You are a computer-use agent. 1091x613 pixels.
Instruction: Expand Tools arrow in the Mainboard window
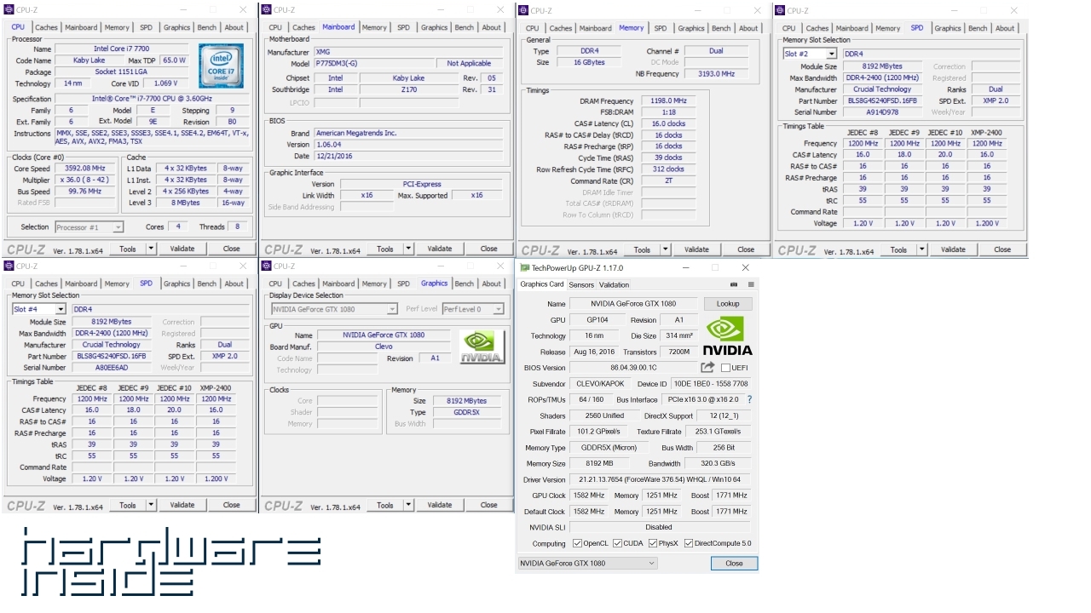click(408, 249)
